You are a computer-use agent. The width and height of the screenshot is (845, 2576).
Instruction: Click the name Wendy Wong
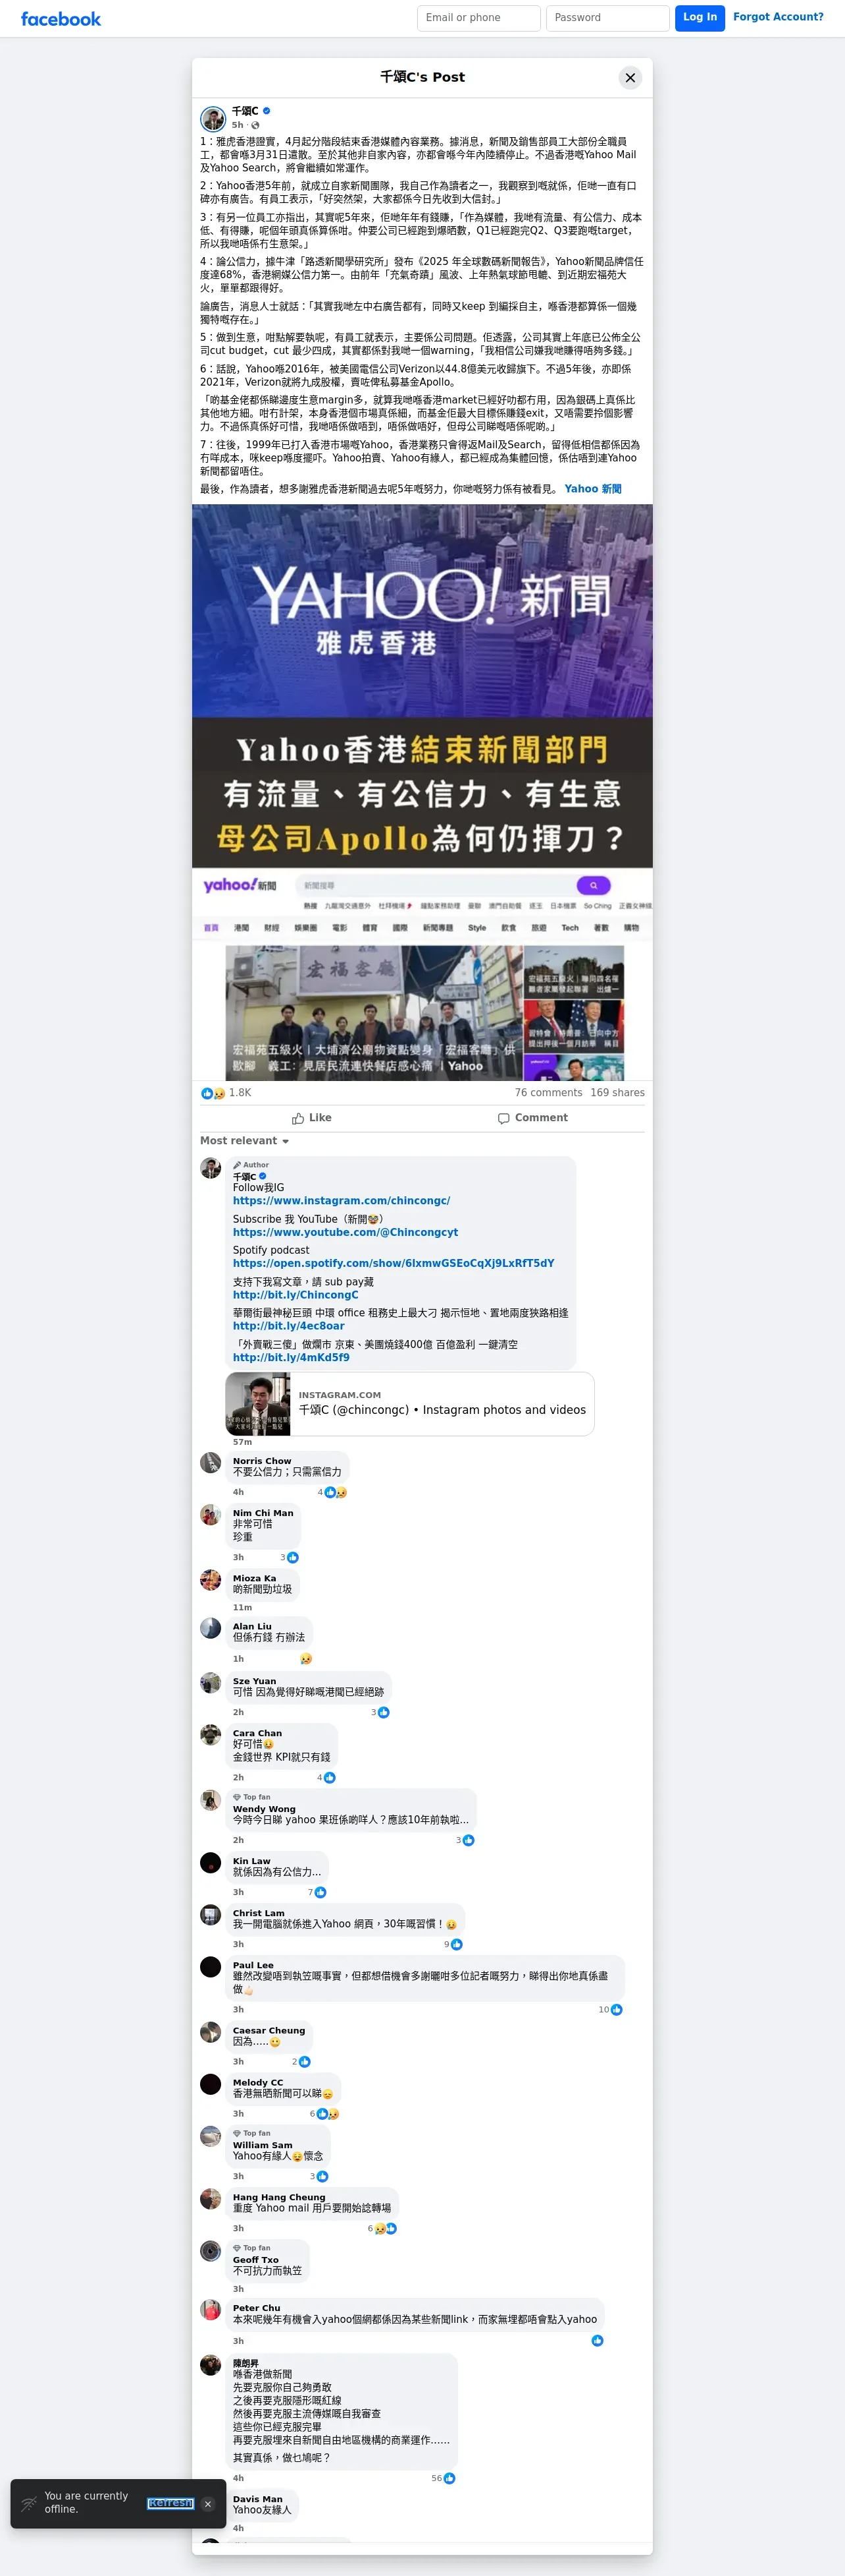[265, 1809]
